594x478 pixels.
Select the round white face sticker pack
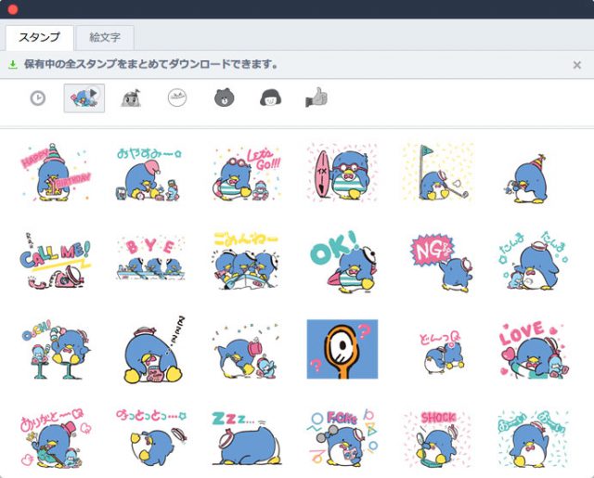pyautogui.click(x=177, y=98)
